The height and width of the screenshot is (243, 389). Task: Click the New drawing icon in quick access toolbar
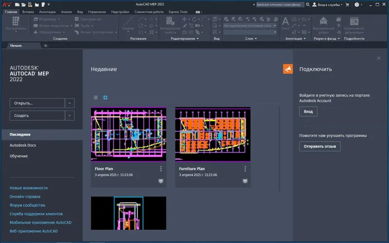(x=17, y=4)
